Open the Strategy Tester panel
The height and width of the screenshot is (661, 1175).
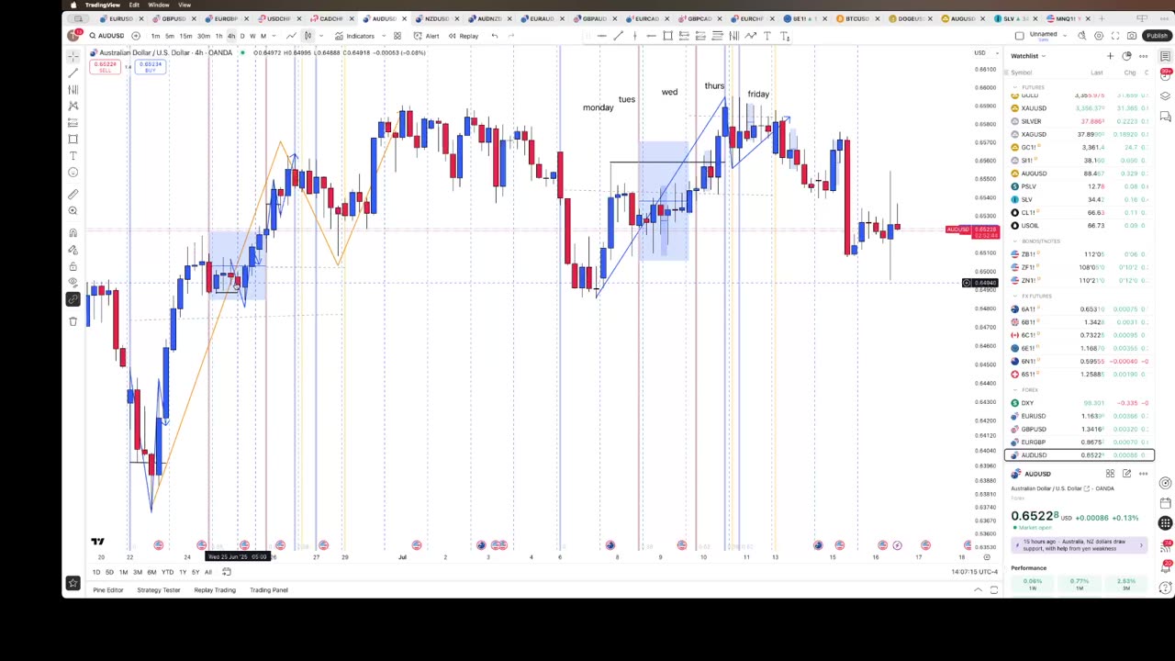click(159, 590)
